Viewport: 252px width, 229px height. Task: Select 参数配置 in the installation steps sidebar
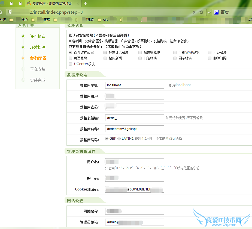38,58
